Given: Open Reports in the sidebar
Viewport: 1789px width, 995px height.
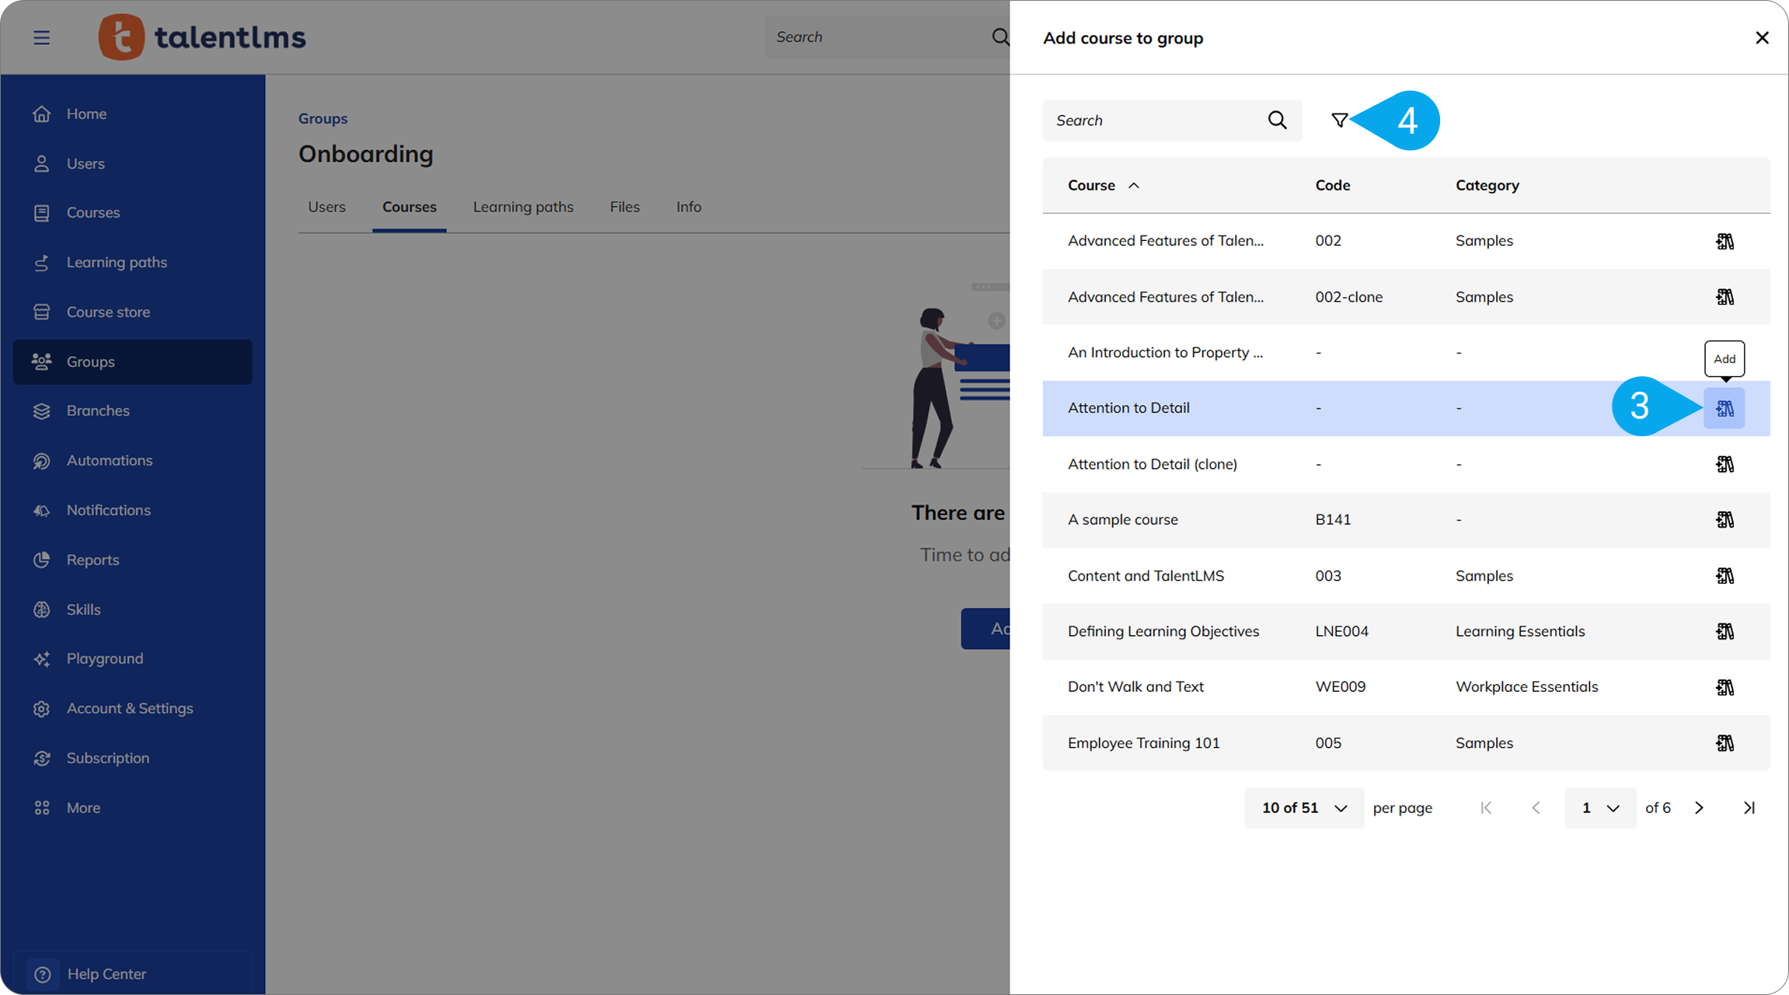Looking at the screenshot, I should tap(132, 560).
